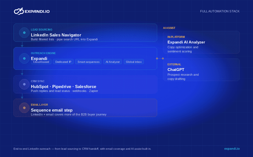The height and width of the screenshot is (157, 253).
Task: Click the Email Layer orange circular icon
Action: coord(24,108)
